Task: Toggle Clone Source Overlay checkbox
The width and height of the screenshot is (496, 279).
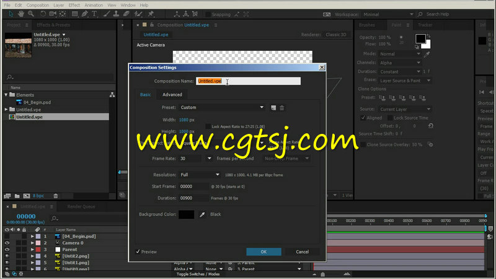Action: coord(363,144)
